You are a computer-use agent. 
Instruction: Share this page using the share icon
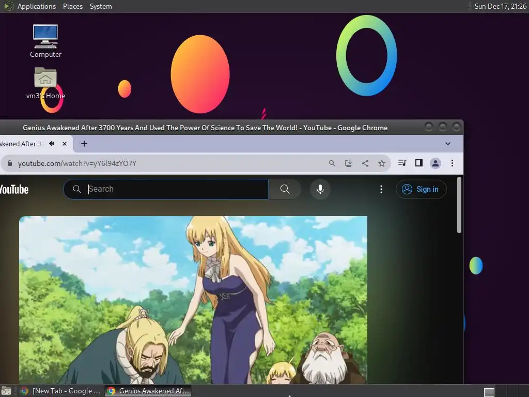(x=365, y=163)
